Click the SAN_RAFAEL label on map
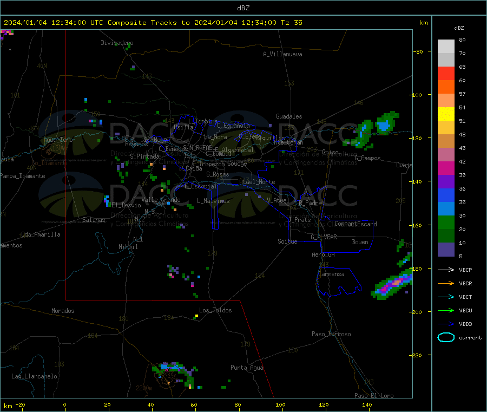 point(199,147)
